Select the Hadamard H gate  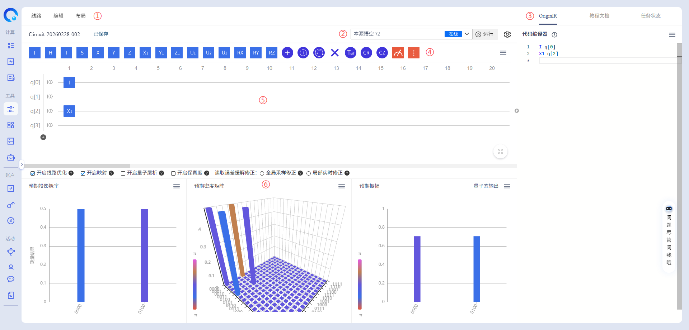point(51,53)
